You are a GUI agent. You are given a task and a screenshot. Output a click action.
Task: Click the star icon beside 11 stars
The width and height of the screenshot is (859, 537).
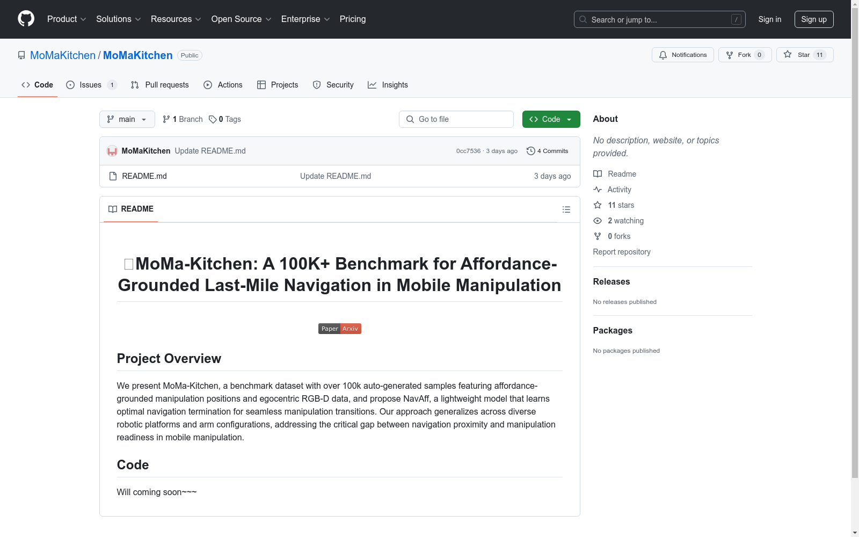pos(598,205)
